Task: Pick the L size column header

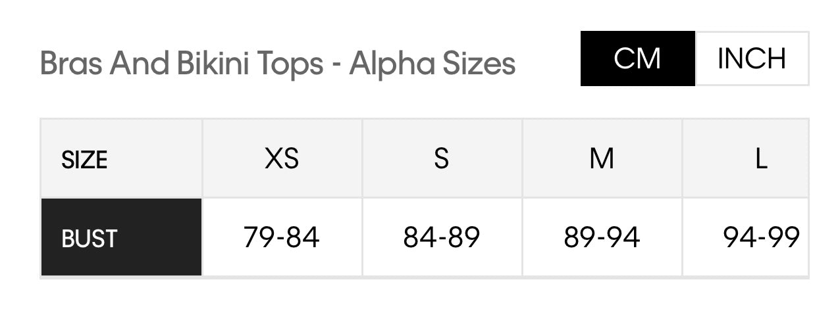Action: pos(761,159)
